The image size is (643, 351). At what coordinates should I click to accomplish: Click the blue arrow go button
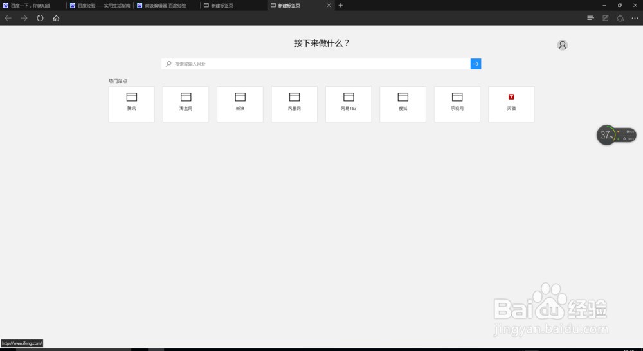tap(476, 64)
